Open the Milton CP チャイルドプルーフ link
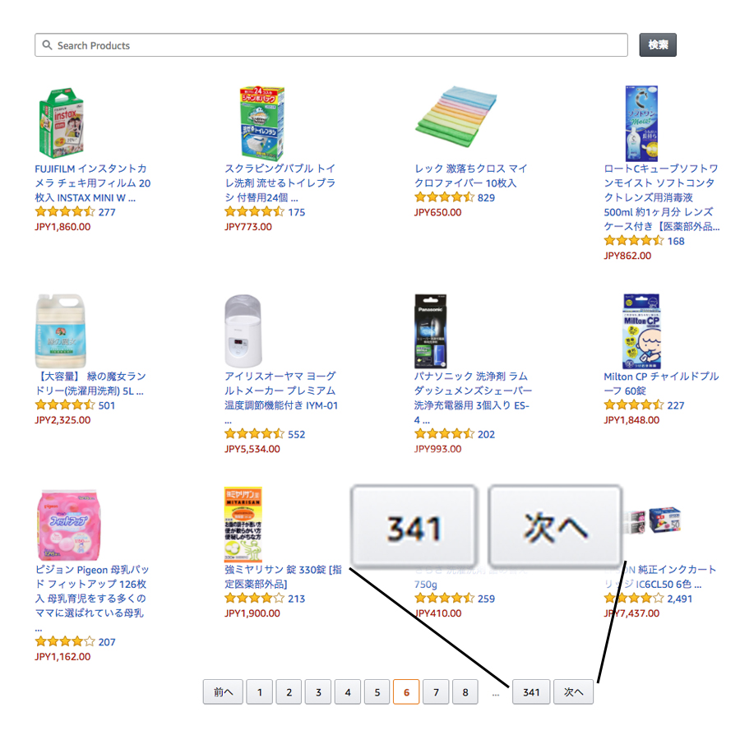Screen dimensions: 740x740 (x=660, y=383)
